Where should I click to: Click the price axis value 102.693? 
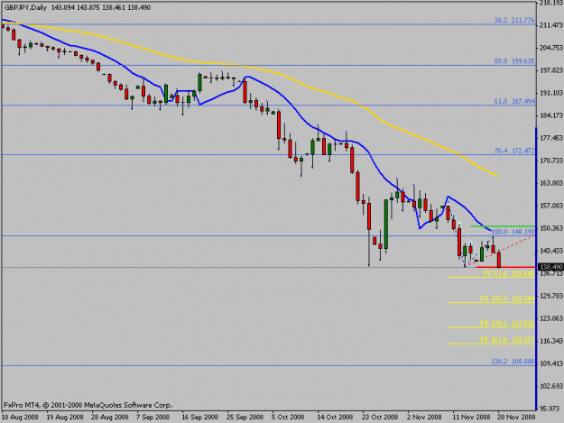[x=551, y=386]
